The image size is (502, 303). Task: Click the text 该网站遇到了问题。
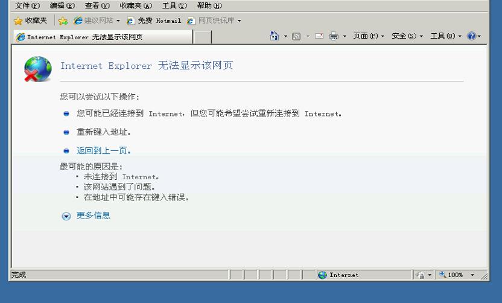click(x=119, y=187)
